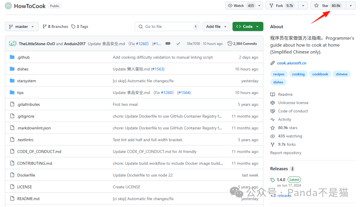Image resolution: width=360 pixels, height=207 pixels.
Task: Click the .gitattributes file icon
Action: 12,104
